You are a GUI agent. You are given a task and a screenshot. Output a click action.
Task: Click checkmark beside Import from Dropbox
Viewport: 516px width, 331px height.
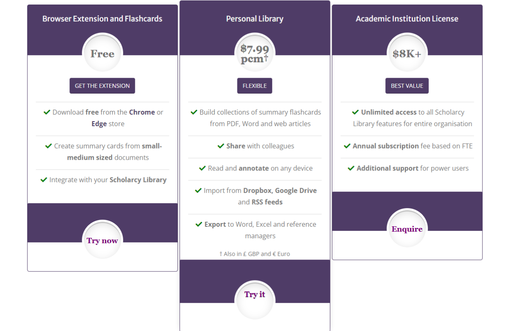tap(198, 191)
